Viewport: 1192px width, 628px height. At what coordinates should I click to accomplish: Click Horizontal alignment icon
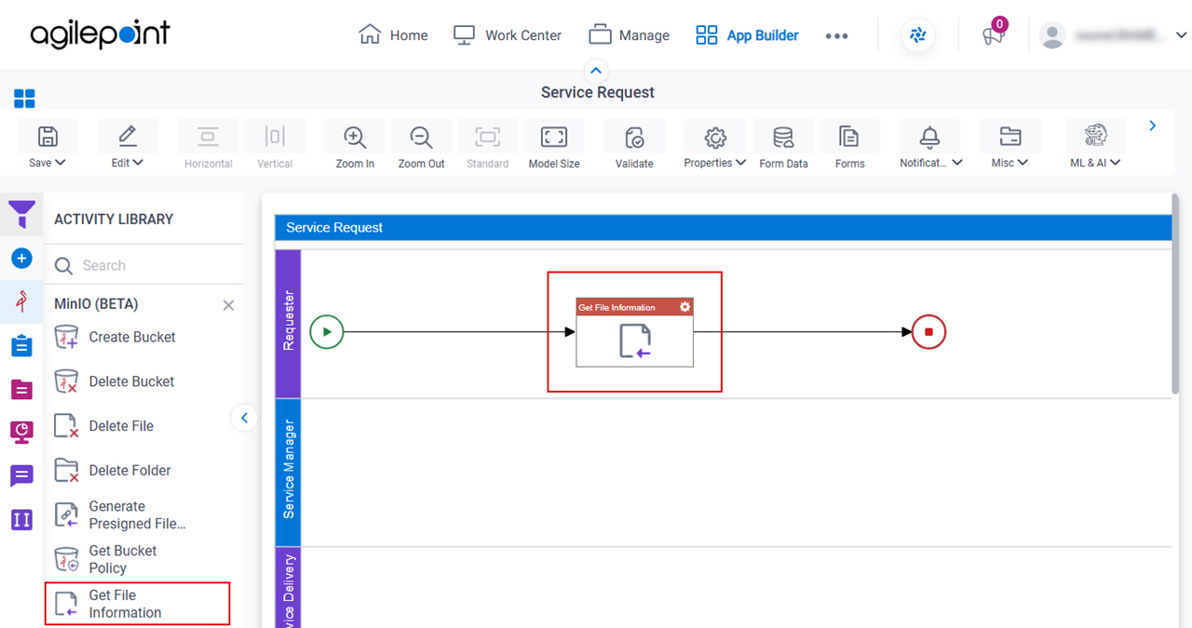click(208, 137)
